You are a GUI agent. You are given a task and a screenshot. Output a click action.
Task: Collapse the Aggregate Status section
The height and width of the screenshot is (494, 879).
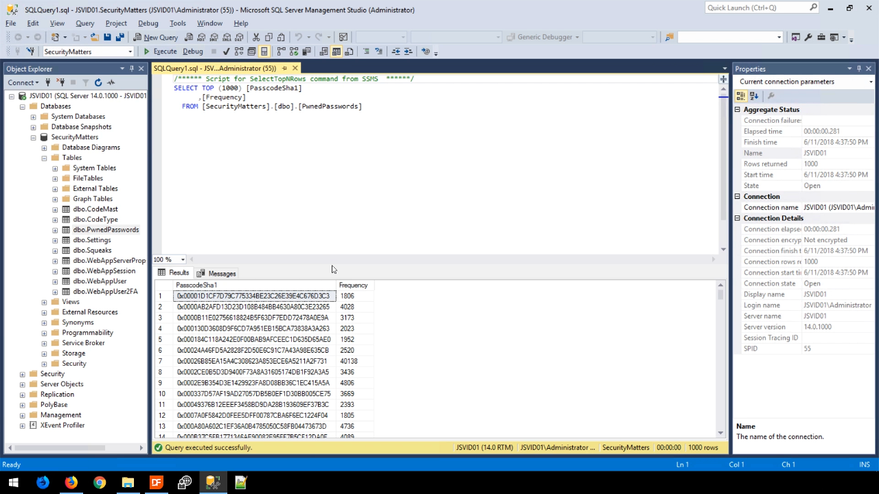[738, 110]
